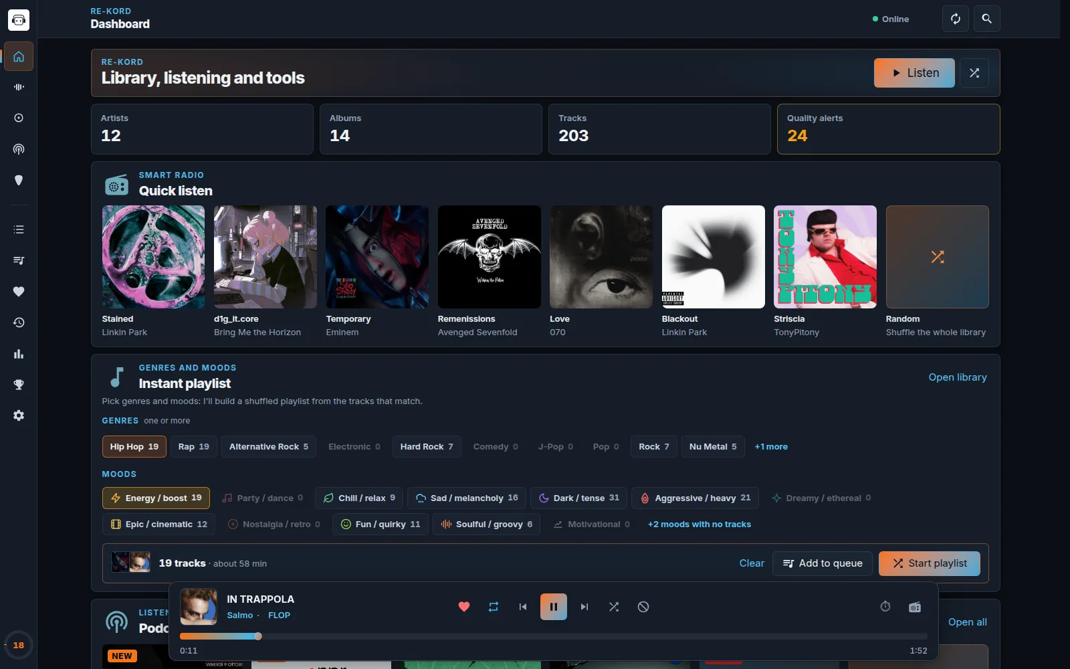Play Stained by Linkin Park cover
This screenshot has height=669, width=1070.
(x=153, y=257)
